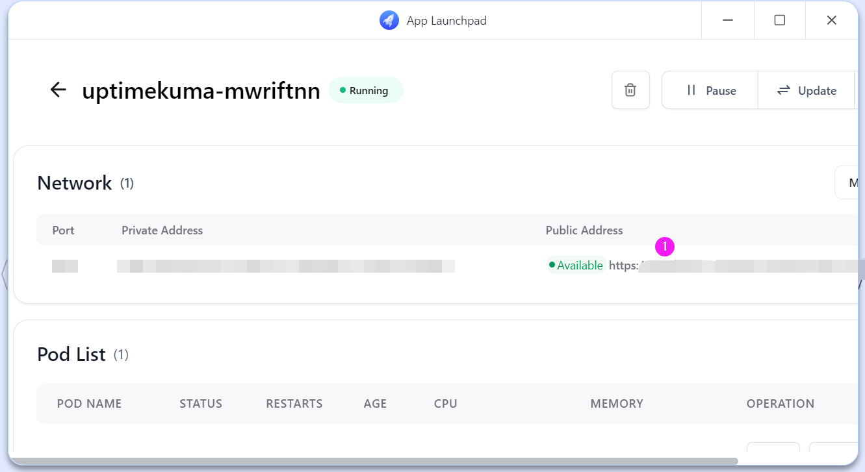Maximize the App Launchpad window
This screenshot has height=472, width=865.
point(780,21)
